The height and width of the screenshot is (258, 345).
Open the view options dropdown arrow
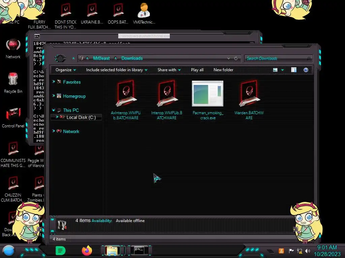(283, 70)
